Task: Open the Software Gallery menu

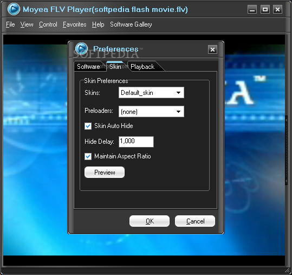Action: pos(131,24)
